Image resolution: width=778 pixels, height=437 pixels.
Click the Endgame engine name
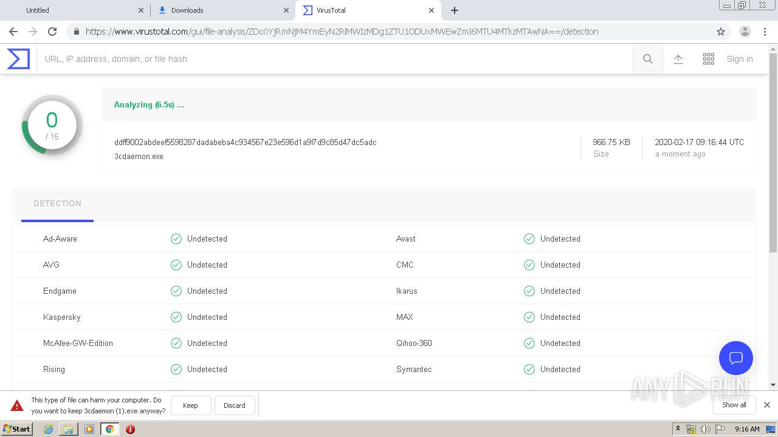60,291
